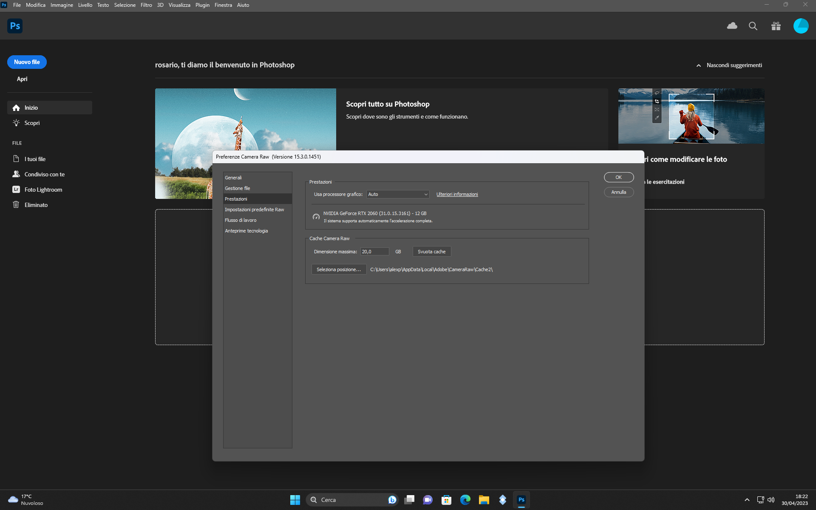The width and height of the screenshot is (816, 510).
Task: Open Microsoft Edge from the taskbar
Action: pos(465,500)
